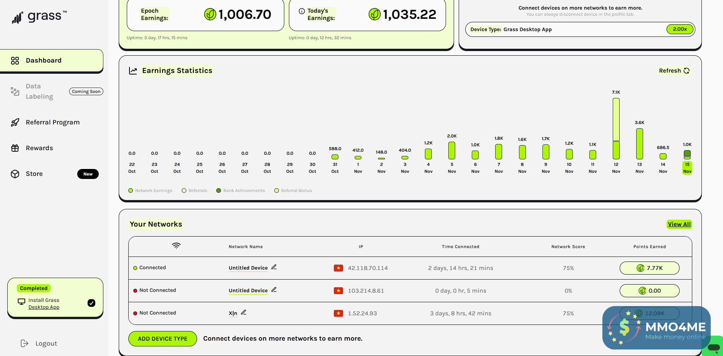
Task: Click the Store box icon
Action: (x=15, y=174)
